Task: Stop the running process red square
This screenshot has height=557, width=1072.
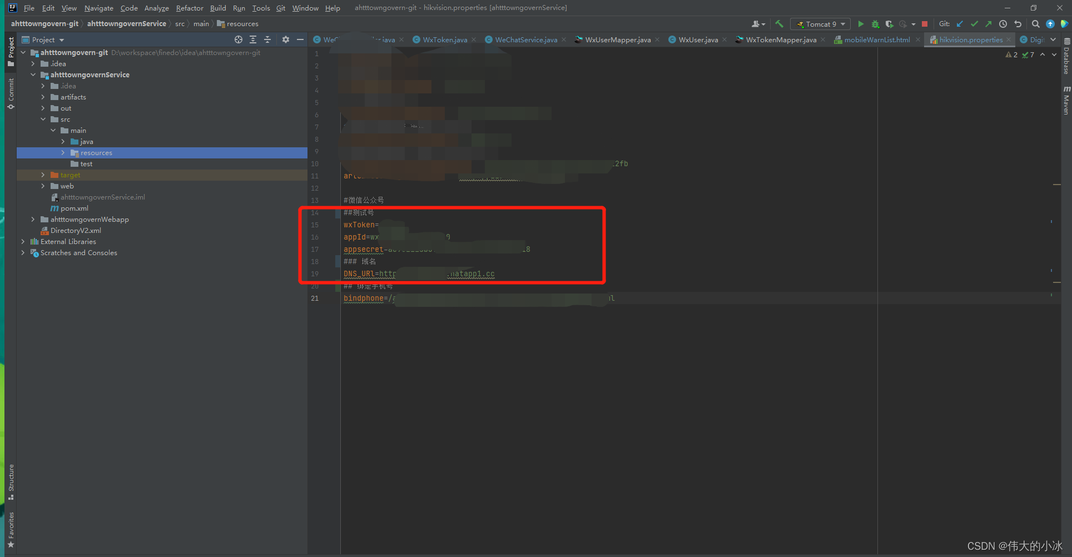Action: point(925,24)
